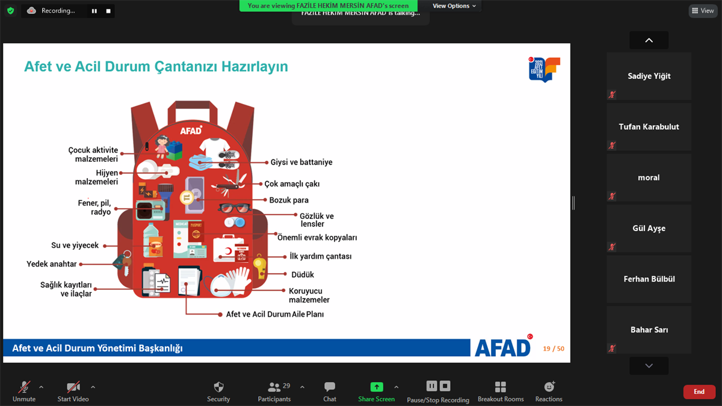This screenshot has width=722, height=406.
Task: Click muted mic icon on moral's tile
Action: [612, 196]
